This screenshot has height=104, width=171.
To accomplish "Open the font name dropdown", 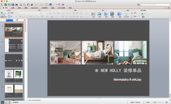I will [41, 13].
